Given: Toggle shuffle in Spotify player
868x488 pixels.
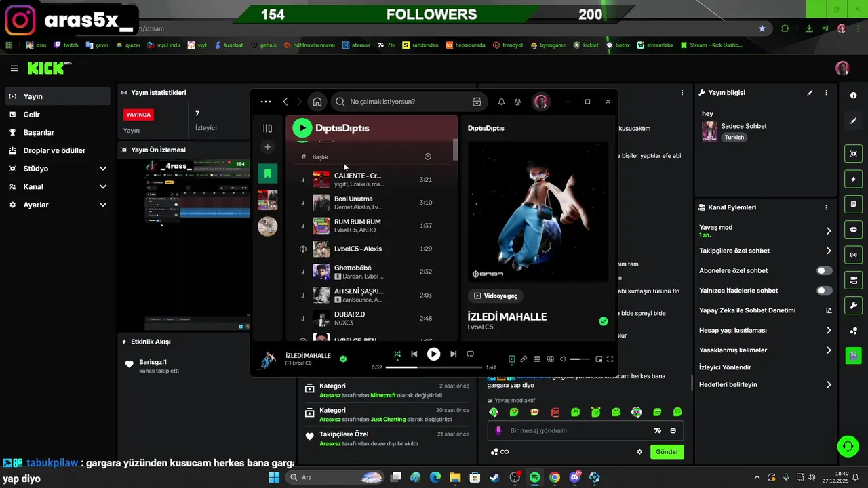Looking at the screenshot, I should pos(397,354).
